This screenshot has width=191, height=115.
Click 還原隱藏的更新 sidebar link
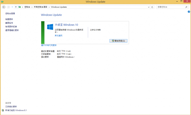click(x=12, y=30)
